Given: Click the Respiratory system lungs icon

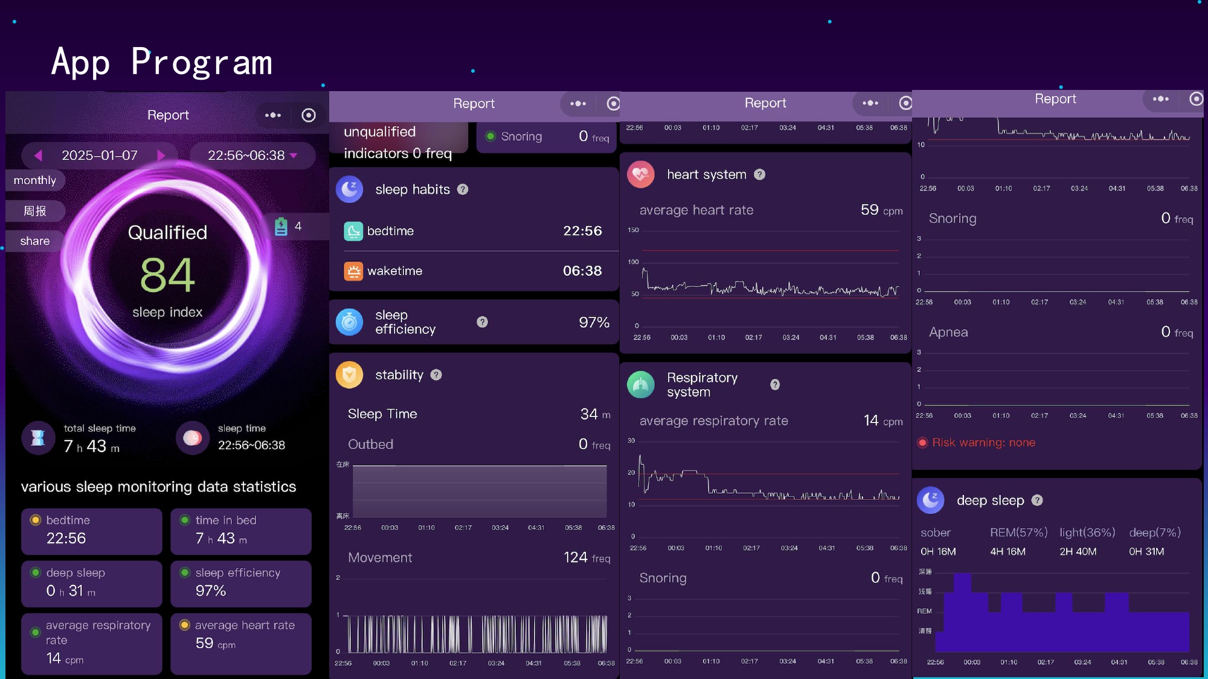Looking at the screenshot, I should click(641, 385).
